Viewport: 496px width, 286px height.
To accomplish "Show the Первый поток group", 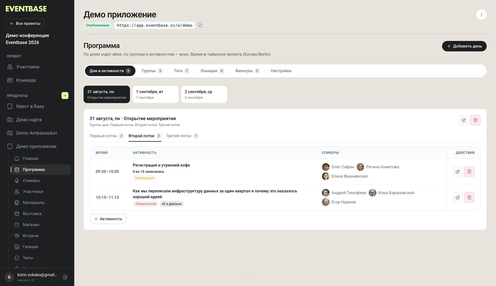I will [x=106, y=136].
